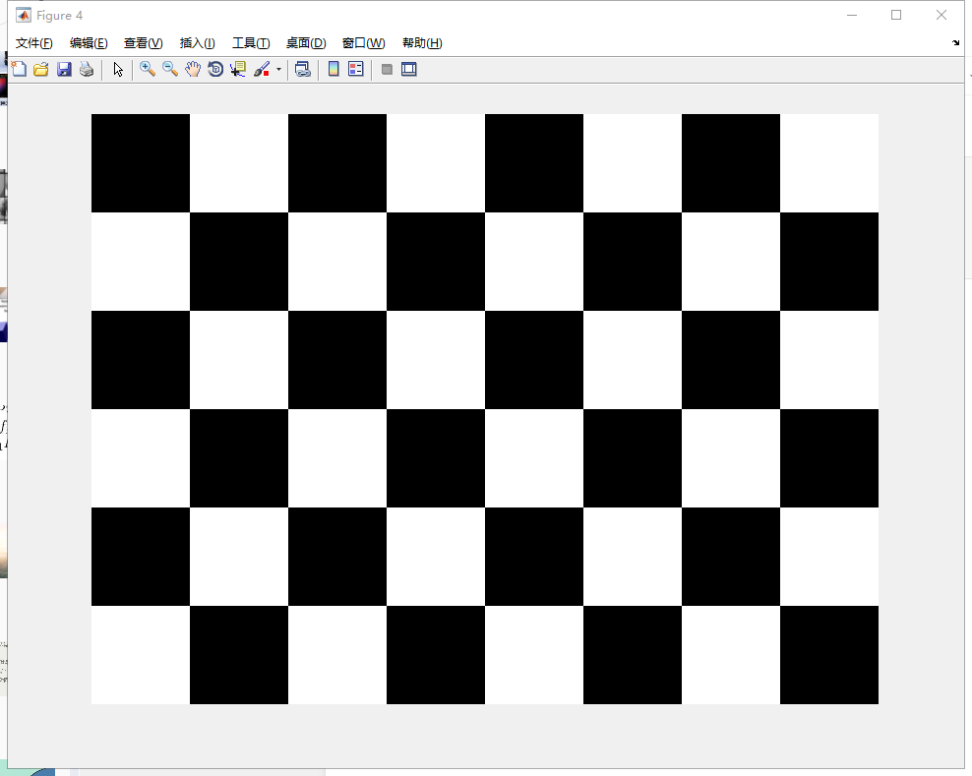Activate the Zoom Out magnifier tool
Image resolution: width=972 pixels, height=776 pixels.
[170, 69]
